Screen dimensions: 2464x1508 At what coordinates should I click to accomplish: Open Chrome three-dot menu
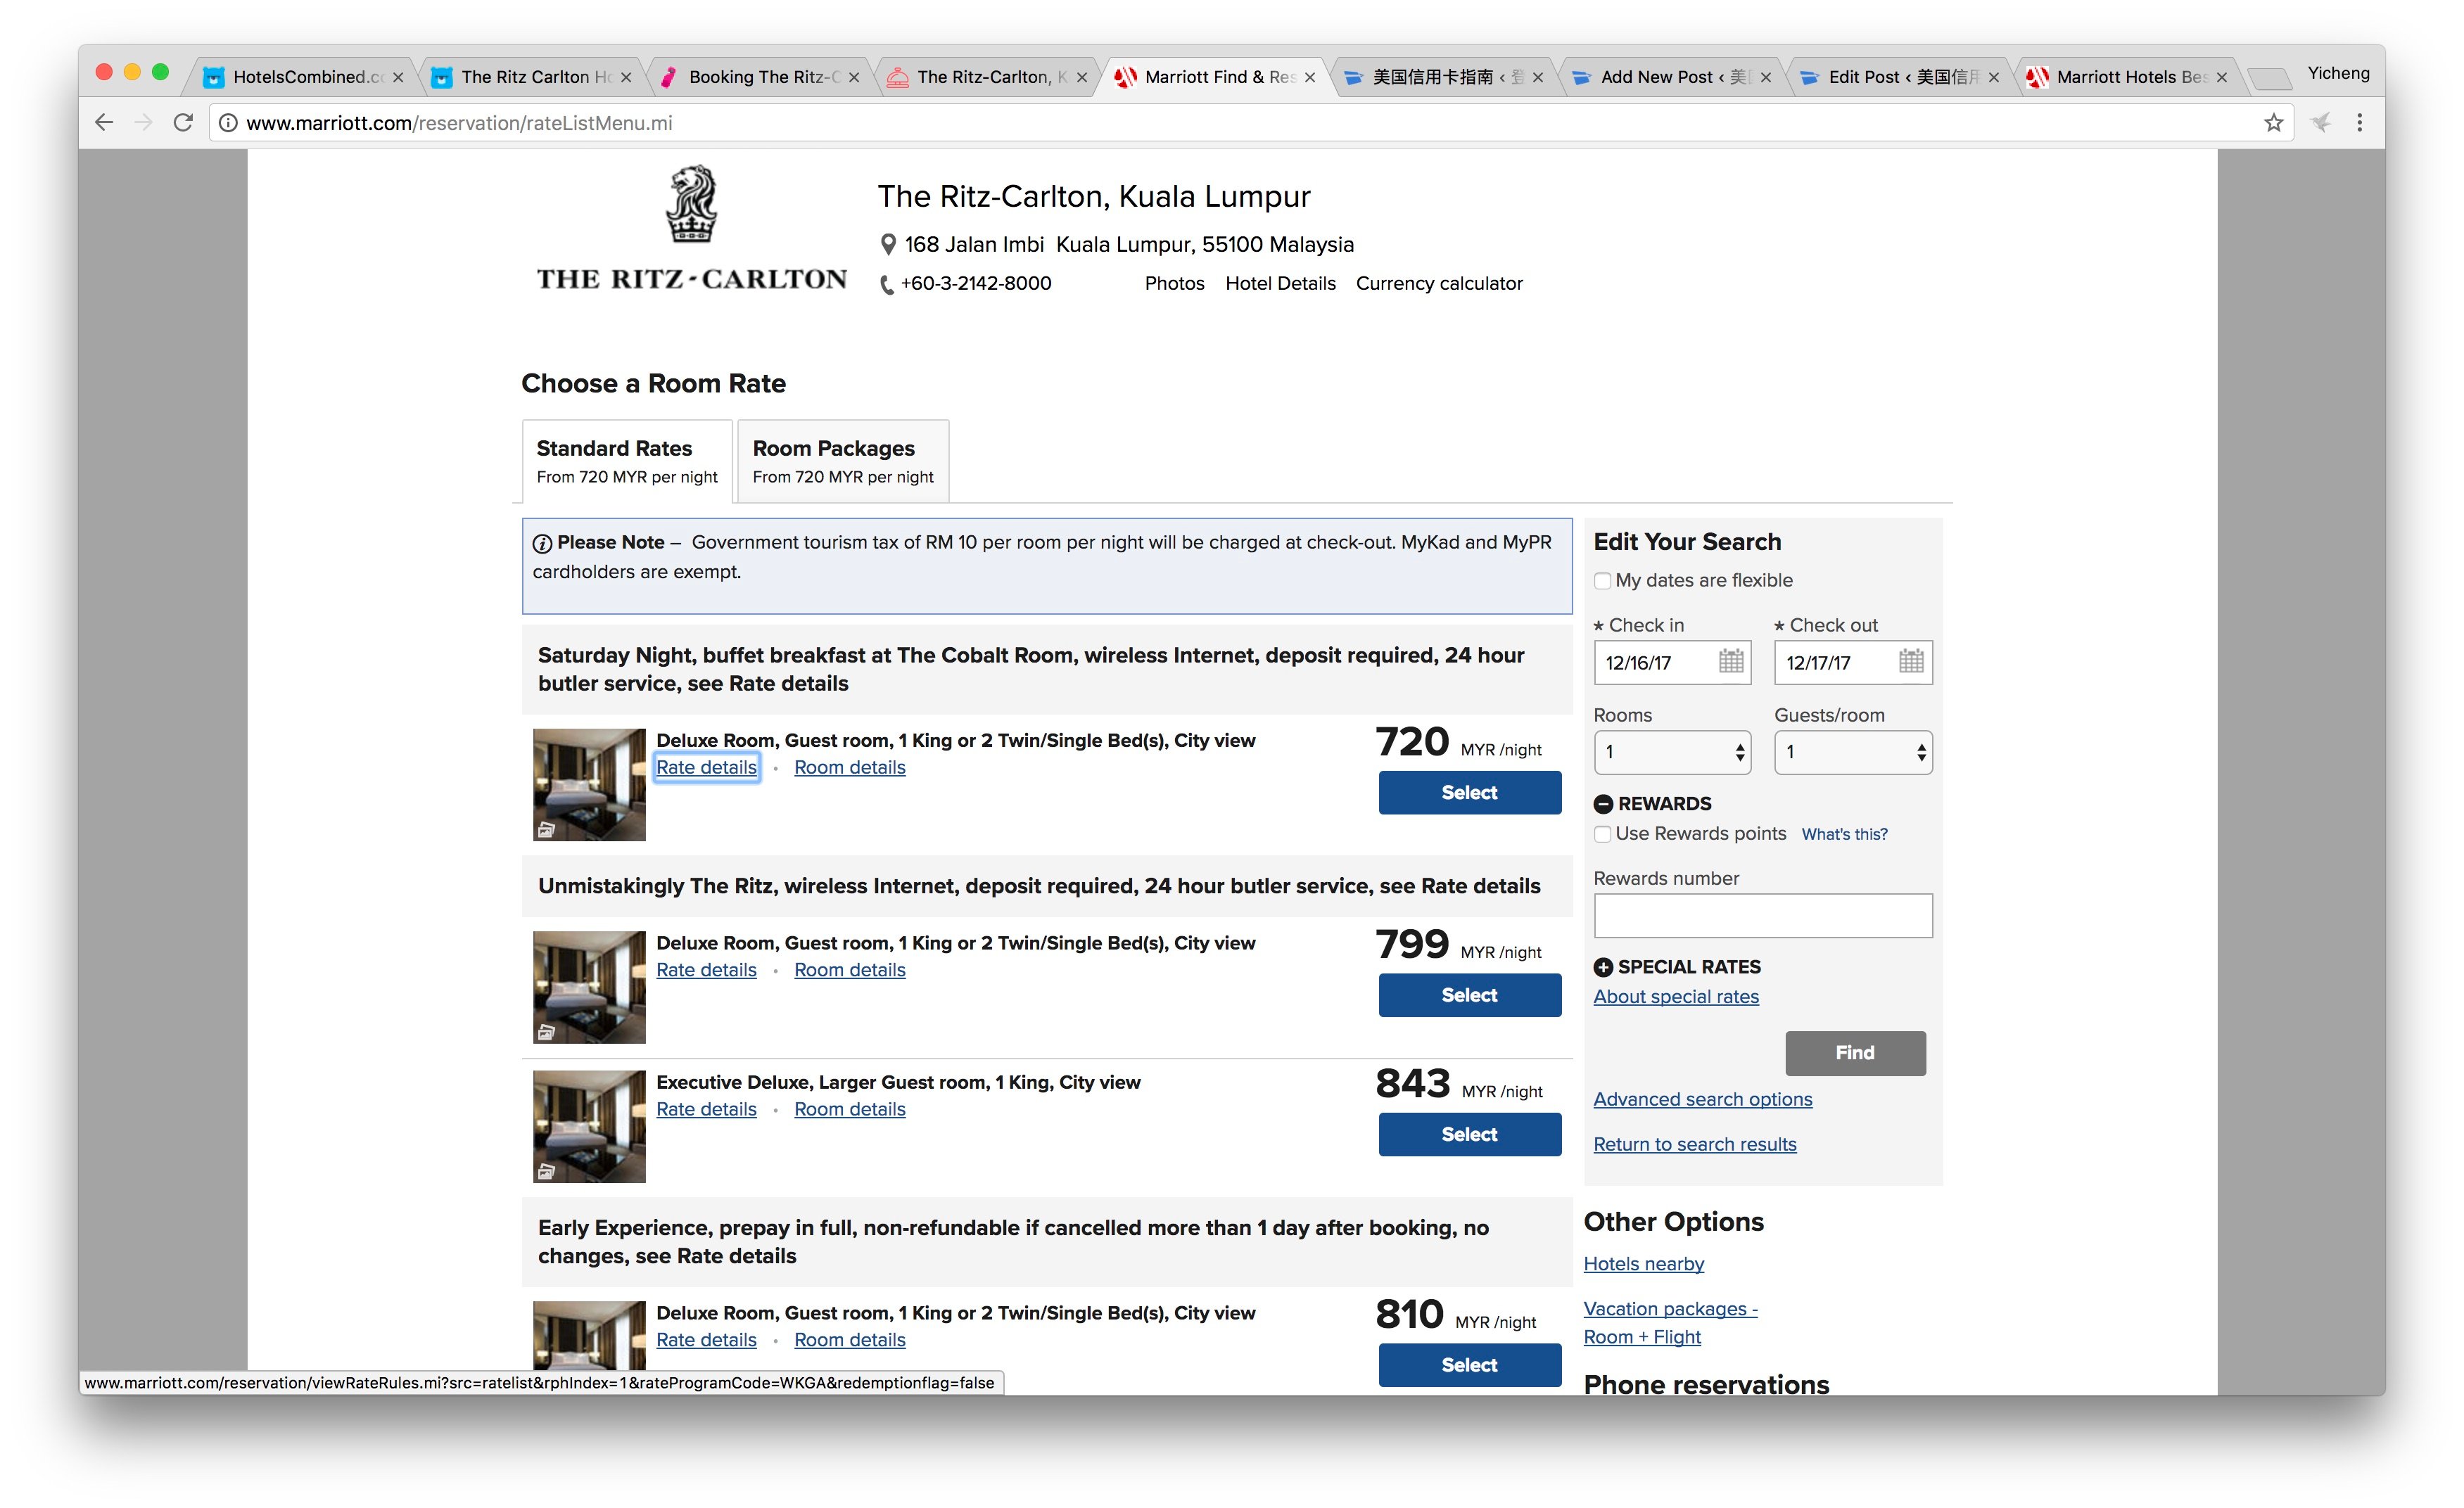click(x=2359, y=123)
